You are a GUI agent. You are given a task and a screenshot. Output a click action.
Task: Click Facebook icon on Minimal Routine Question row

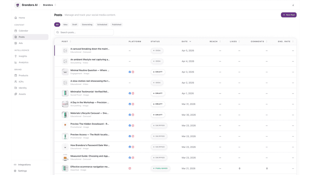click(130, 72)
